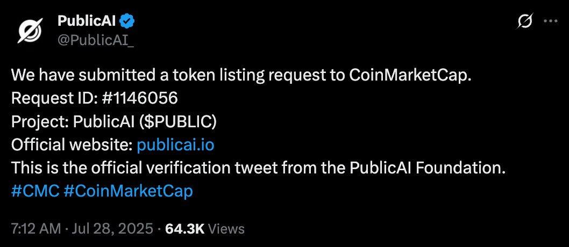Click the 64.3K view count
This screenshot has height=247, width=569.
185,229
